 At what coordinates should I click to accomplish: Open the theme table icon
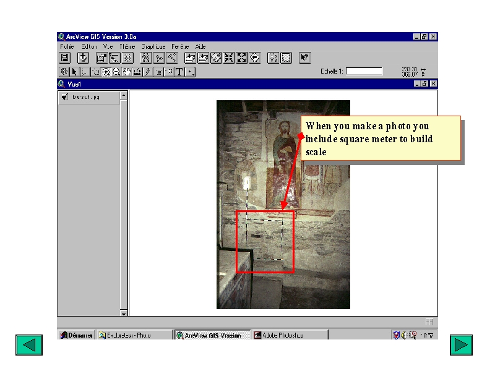(x=127, y=58)
